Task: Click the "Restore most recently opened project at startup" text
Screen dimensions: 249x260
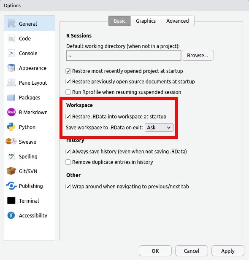Action: click(127, 71)
